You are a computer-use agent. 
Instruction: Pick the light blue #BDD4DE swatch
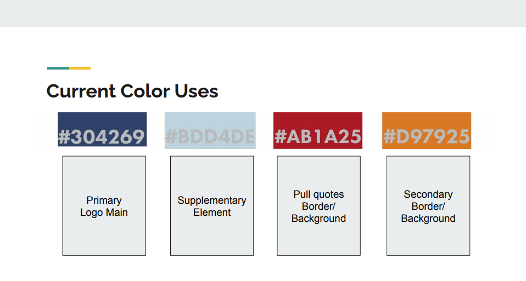(210, 130)
